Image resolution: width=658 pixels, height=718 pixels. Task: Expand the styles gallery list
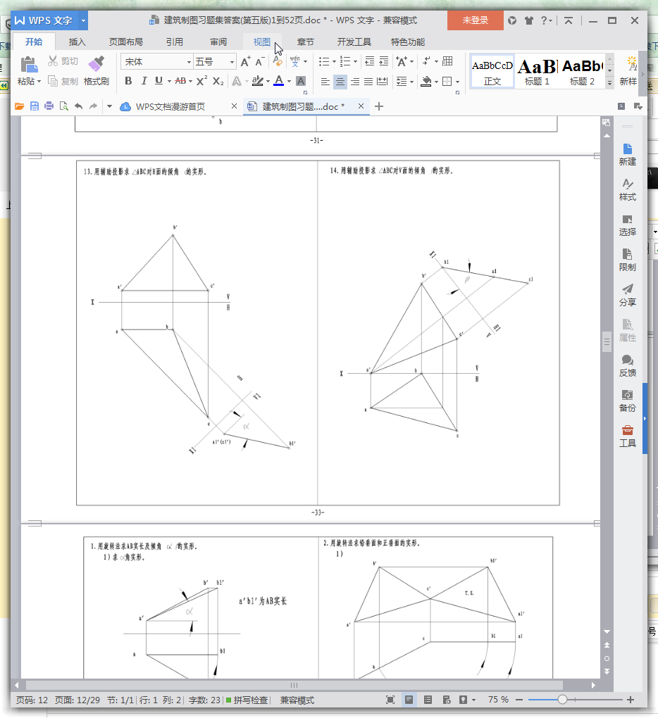[609, 83]
